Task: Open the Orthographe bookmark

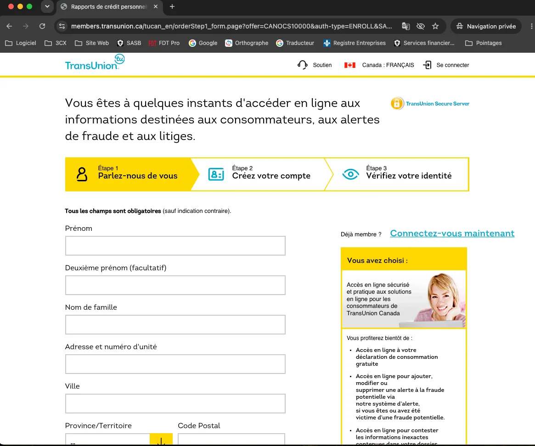Action: [x=247, y=43]
